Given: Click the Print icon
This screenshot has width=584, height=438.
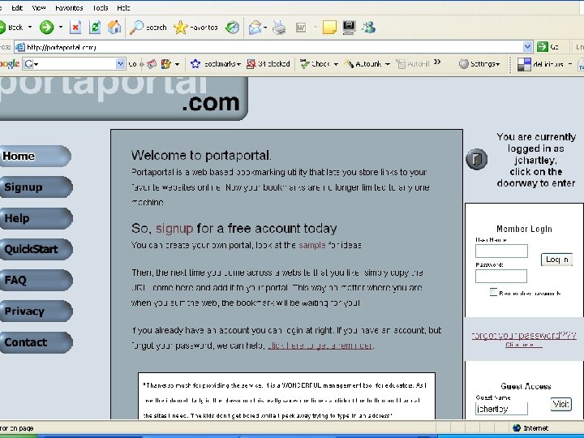Looking at the screenshot, I should (279, 28).
